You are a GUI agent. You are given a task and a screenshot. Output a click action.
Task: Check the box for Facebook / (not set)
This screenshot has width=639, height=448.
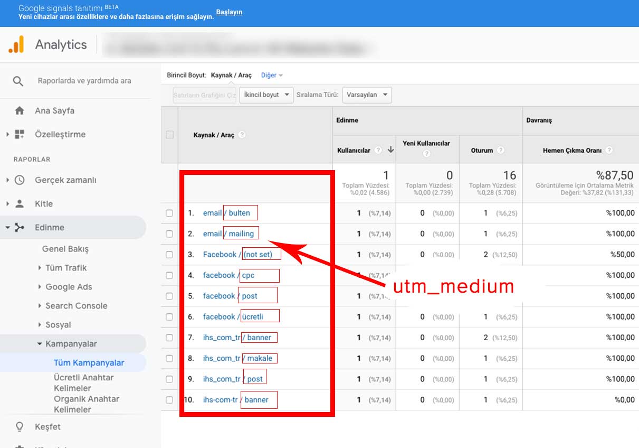tap(169, 255)
